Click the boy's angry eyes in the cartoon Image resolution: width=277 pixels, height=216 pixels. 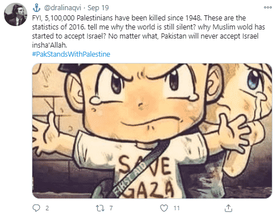(x=145, y=81)
